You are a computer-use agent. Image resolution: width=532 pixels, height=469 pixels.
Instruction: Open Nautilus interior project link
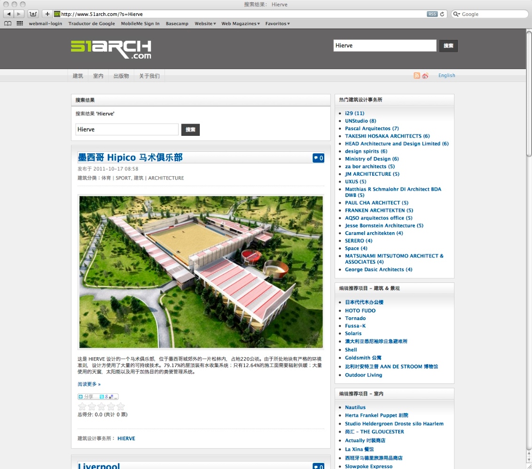(355, 407)
